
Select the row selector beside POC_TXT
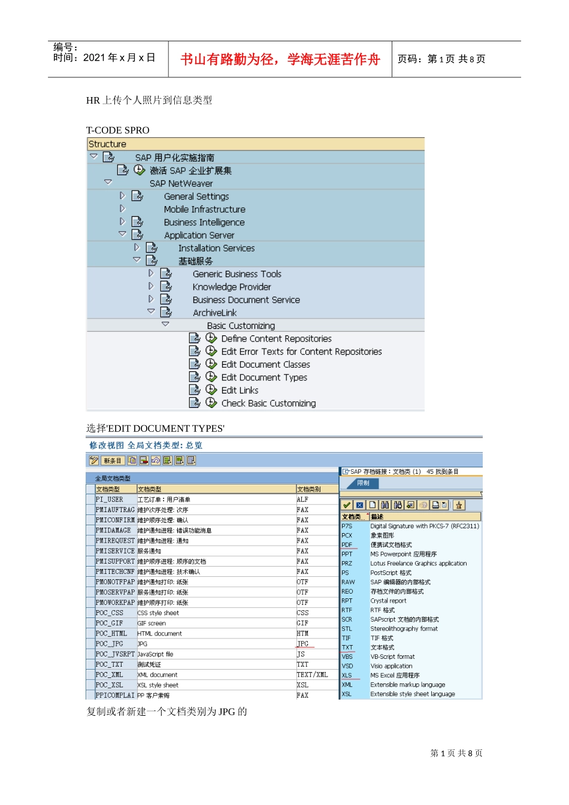[90, 664]
